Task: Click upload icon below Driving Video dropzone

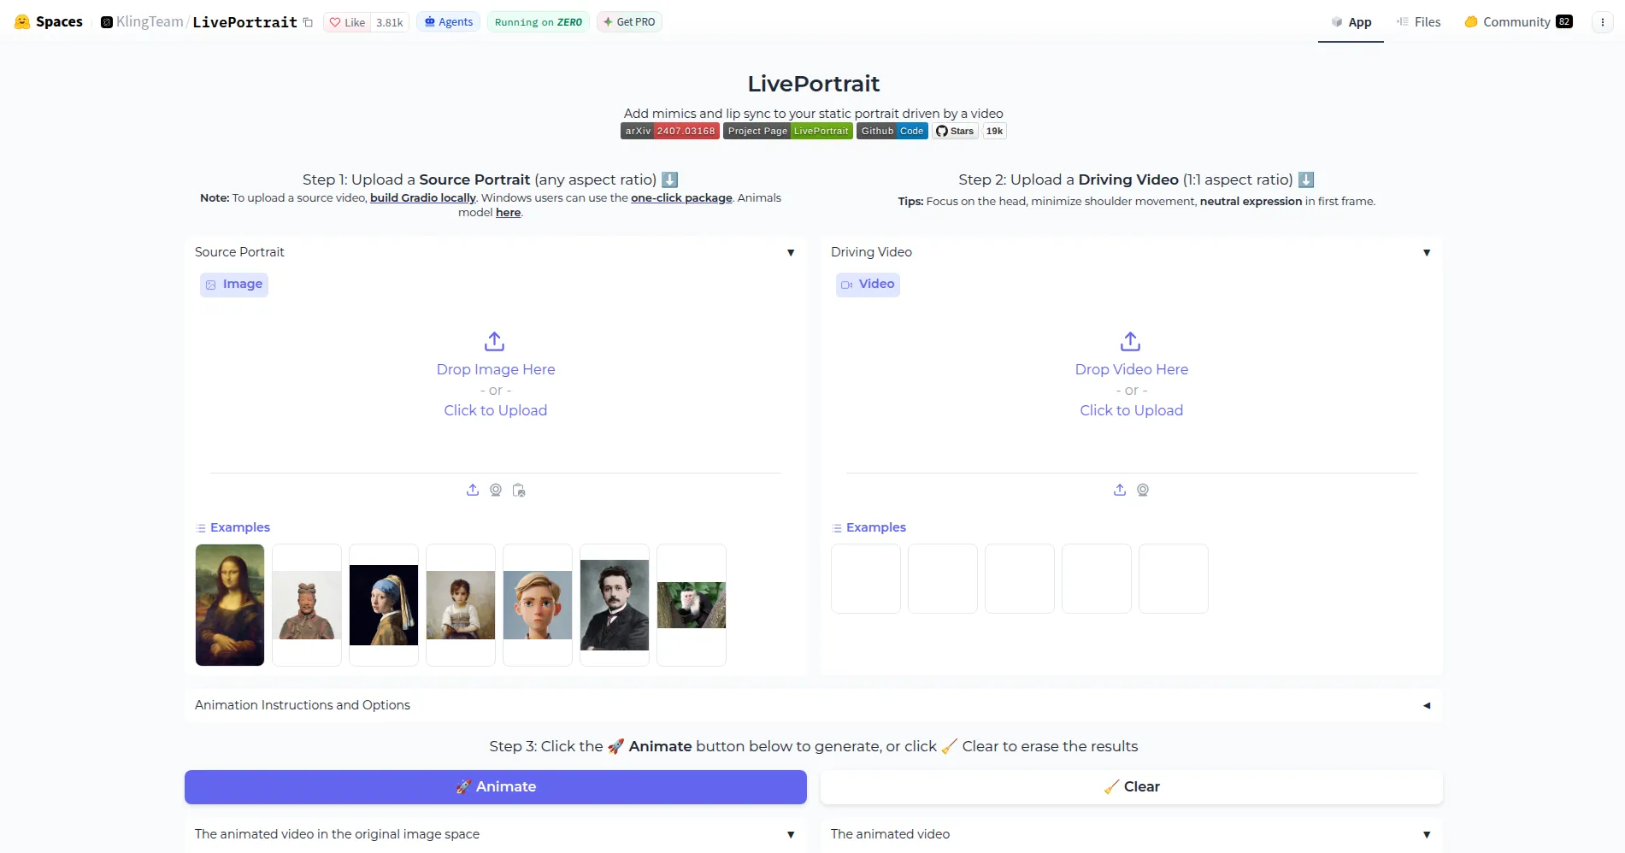Action: 1120,490
